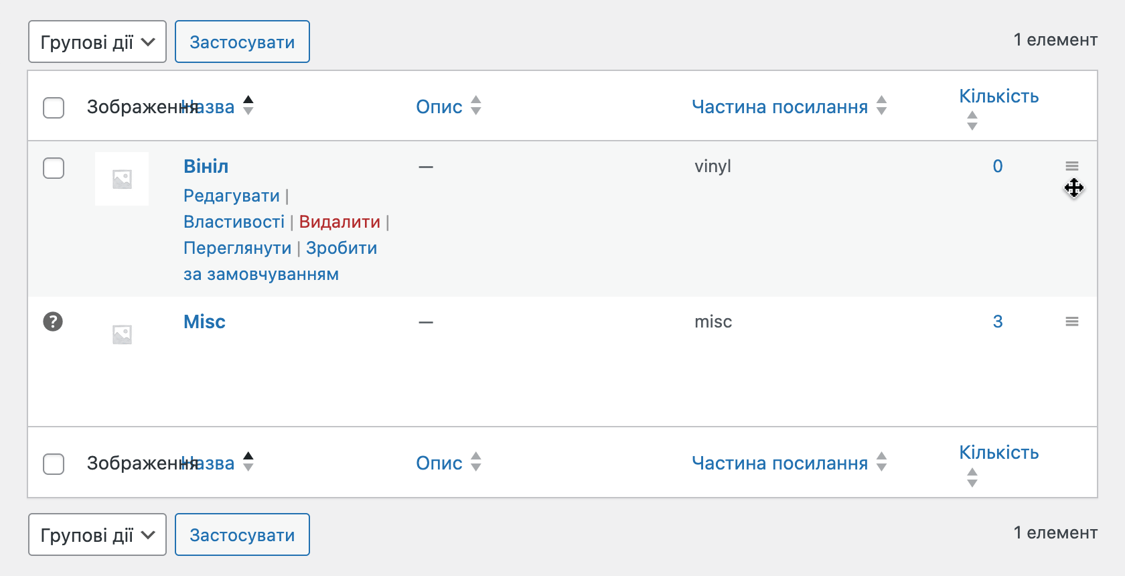1125x576 pixels.
Task: Click Переглянути link under Вініл
Action: [238, 248]
